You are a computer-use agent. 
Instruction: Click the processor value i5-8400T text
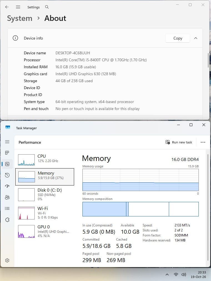click(x=101, y=60)
